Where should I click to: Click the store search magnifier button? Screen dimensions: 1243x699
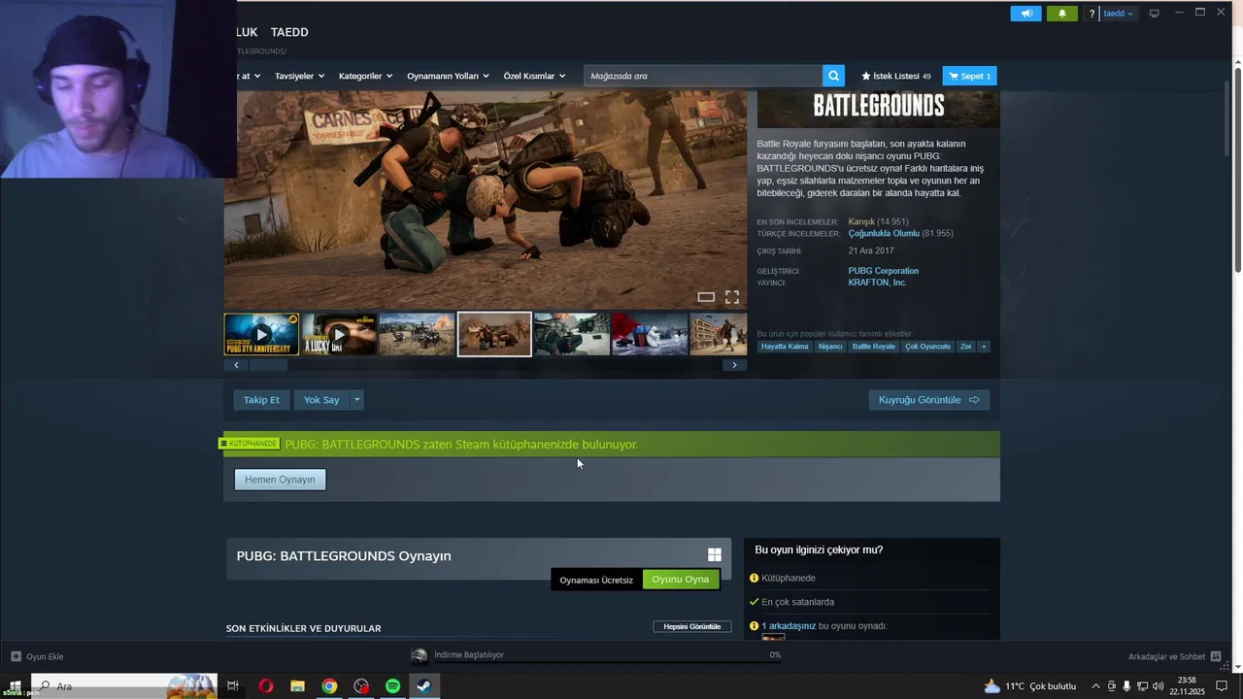click(x=833, y=76)
